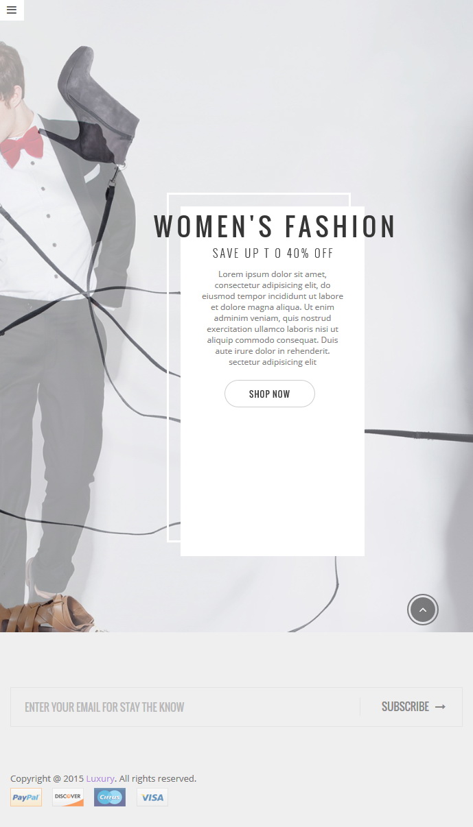Viewport: 473px width, 827px height.
Task: Open the Luxury footer link
Action: [100, 778]
